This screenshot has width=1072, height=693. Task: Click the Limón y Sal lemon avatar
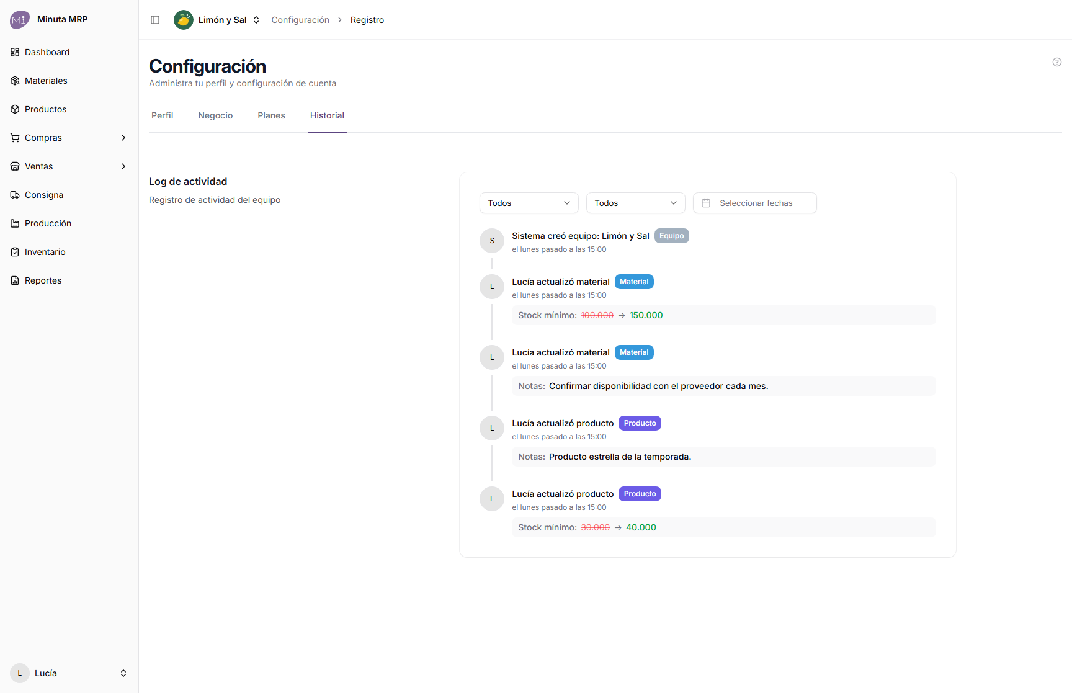click(x=184, y=20)
